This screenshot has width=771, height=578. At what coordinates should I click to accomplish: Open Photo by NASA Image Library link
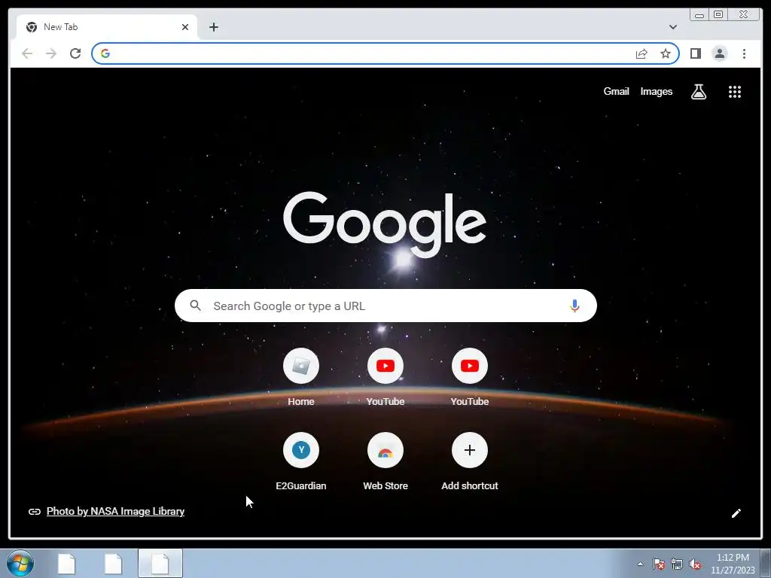click(115, 511)
